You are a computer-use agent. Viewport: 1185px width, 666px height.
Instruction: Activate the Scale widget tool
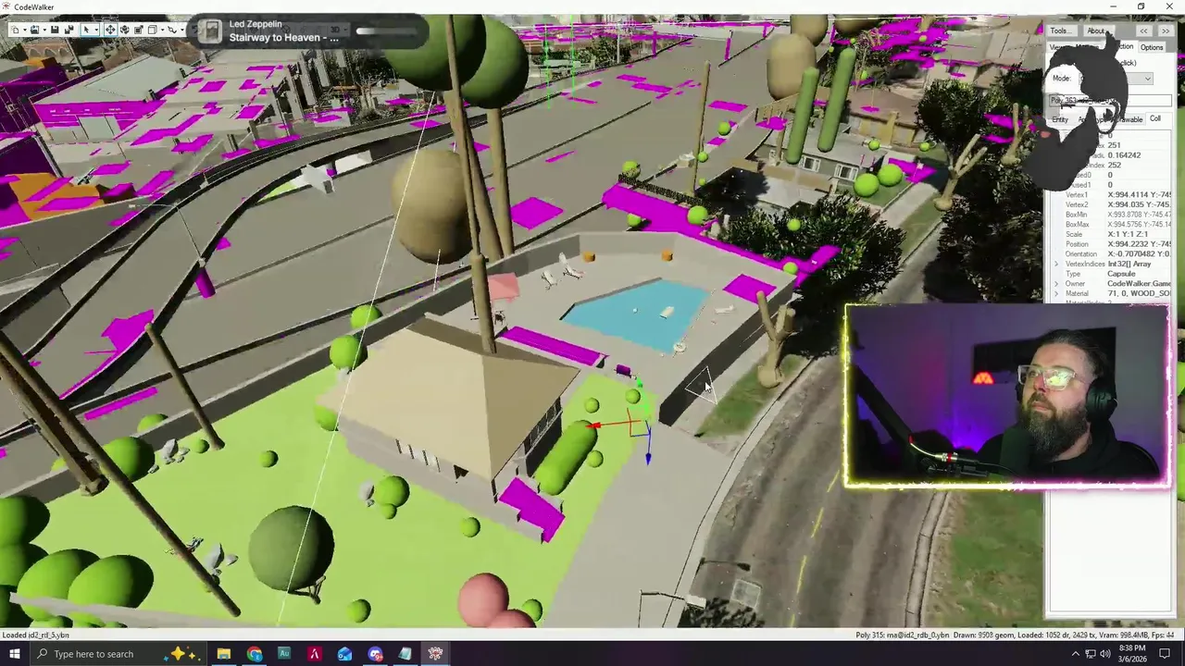139,30
